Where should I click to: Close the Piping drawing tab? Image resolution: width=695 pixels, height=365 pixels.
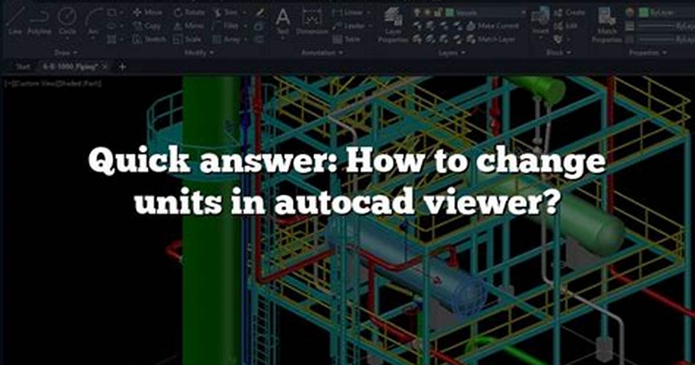click(x=105, y=67)
